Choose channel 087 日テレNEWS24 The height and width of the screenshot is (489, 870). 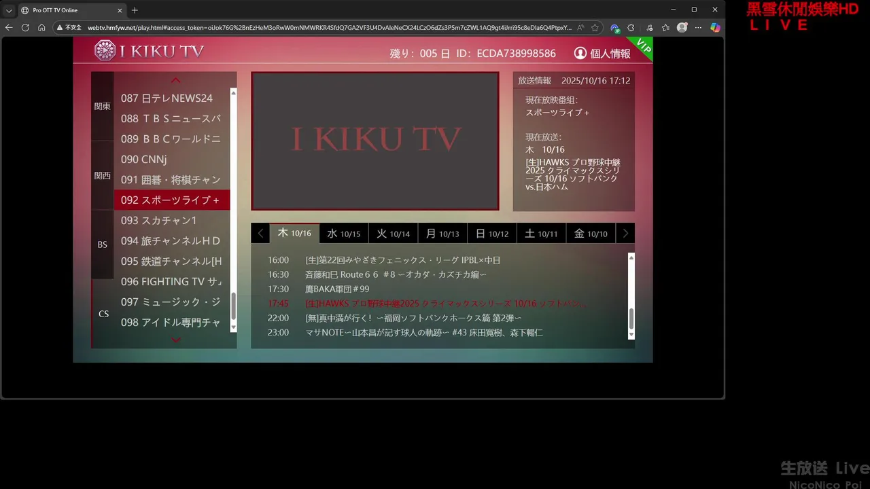pyautogui.click(x=171, y=98)
